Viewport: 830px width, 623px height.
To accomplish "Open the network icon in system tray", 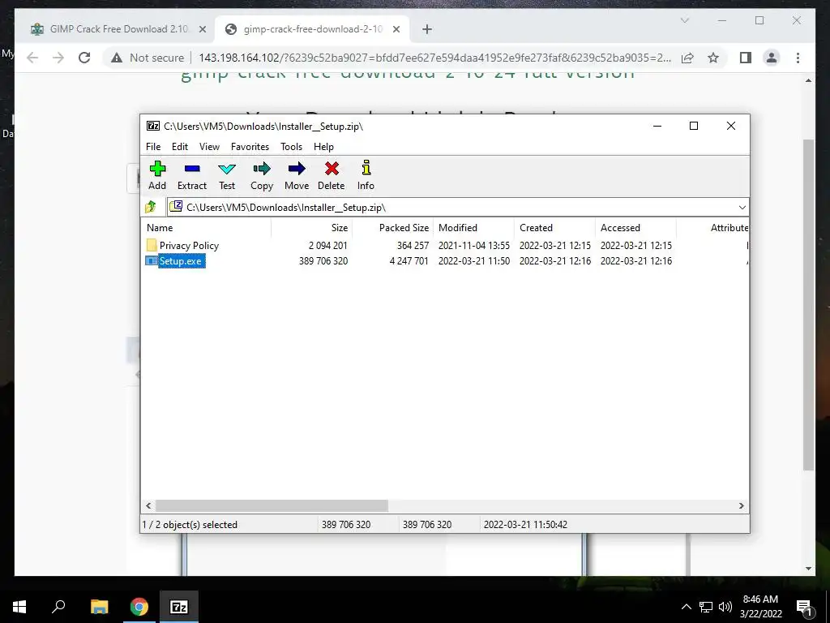I will click(x=706, y=607).
